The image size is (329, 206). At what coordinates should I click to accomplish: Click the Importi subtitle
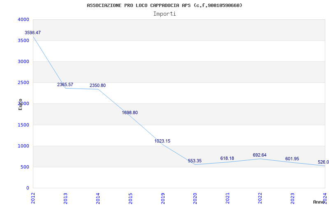164,14
